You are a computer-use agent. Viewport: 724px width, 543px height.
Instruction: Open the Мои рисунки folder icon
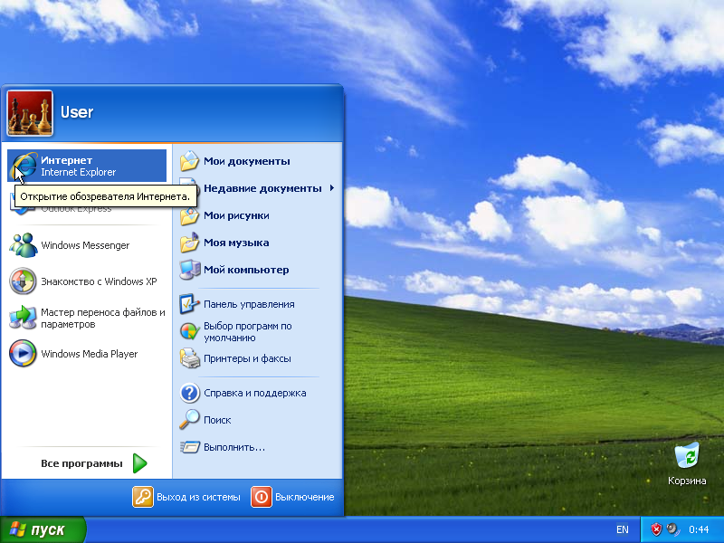click(189, 215)
